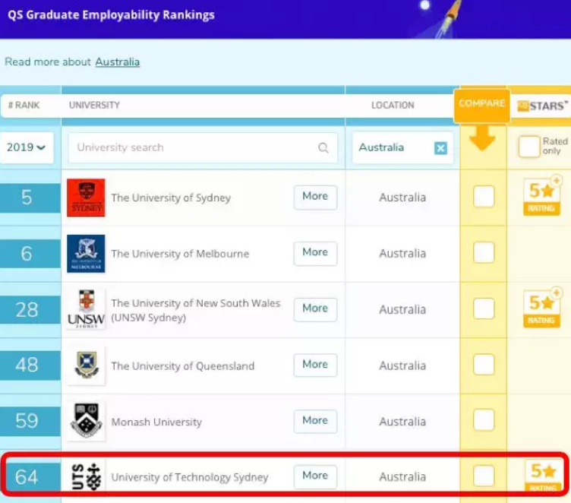Image resolution: width=571 pixels, height=503 pixels.
Task: Click the QS Graduate Employability Rankings title
Action: tap(111, 15)
